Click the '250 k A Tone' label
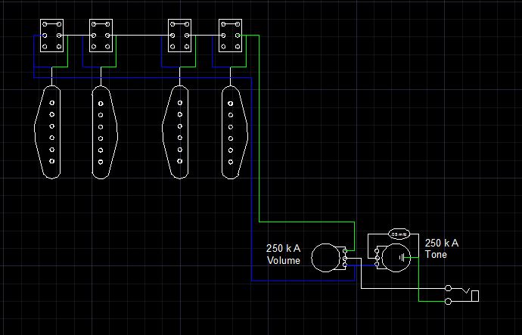This screenshot has width=522, height=335. click(x=442, y=249)
